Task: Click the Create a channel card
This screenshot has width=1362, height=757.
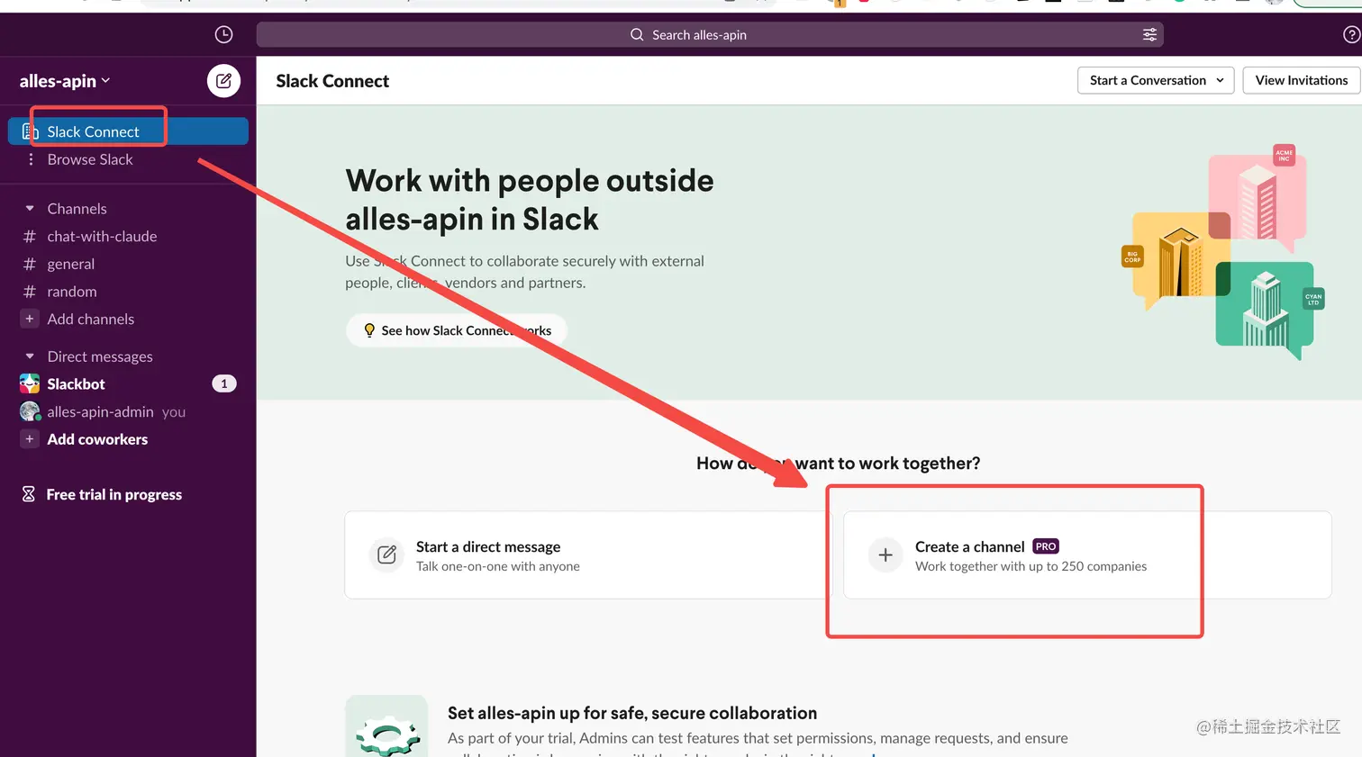Action: [x=1087, y=554]
